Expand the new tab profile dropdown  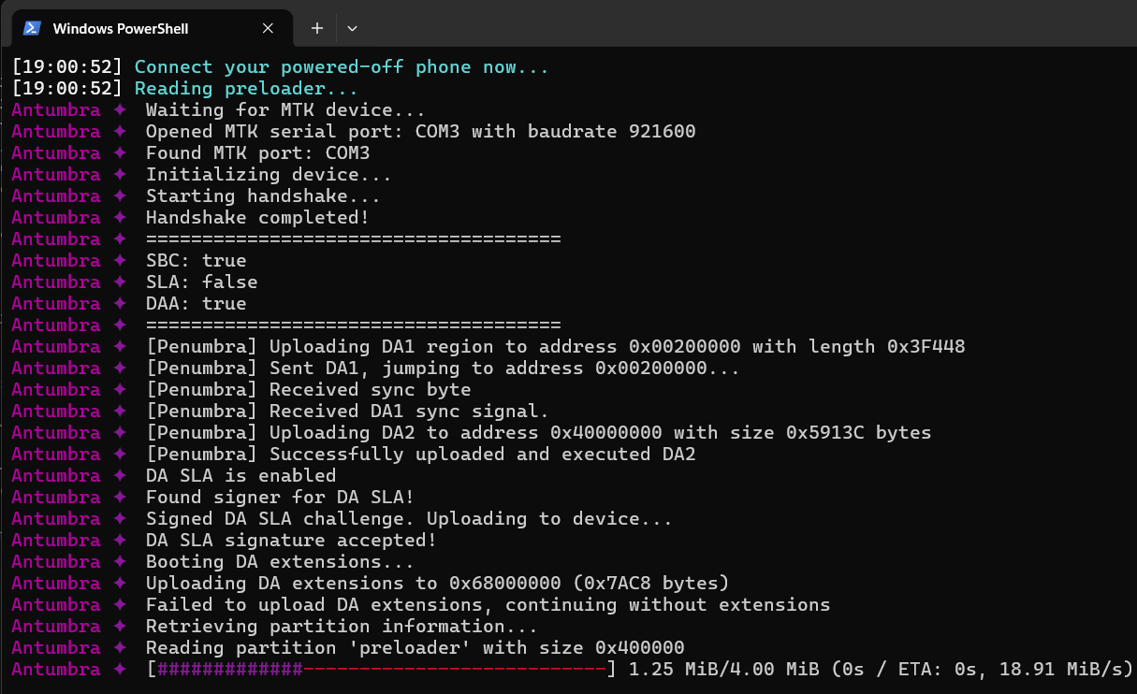(x=352, y=28)
